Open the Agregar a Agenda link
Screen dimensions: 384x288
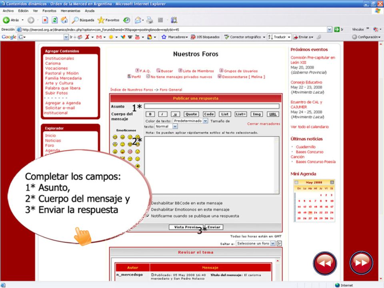[63, 103]
